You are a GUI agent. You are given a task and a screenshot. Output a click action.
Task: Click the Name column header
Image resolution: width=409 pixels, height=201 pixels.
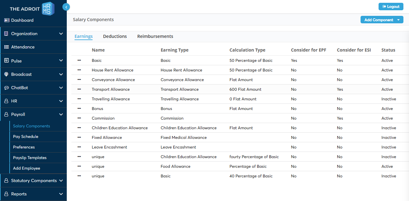pyautogui.click(x=98, y=50)
